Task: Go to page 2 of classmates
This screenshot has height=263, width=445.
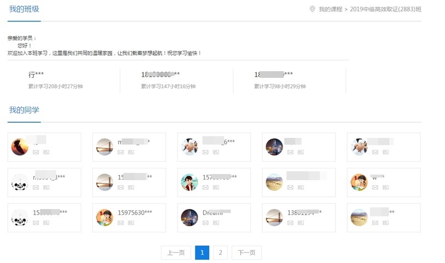Action: (220, 252)
